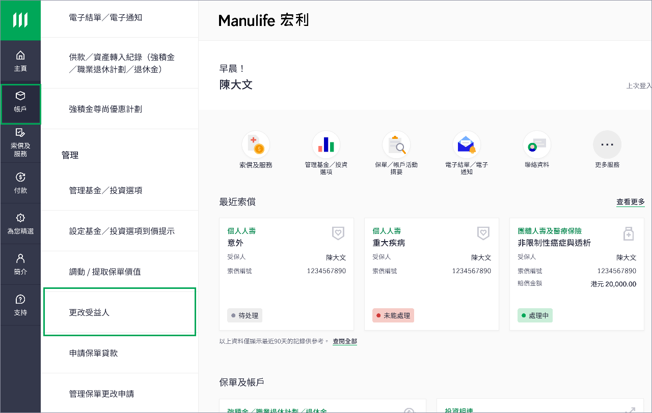
Task: Click the 最近索償 heading
Action: coord(237,202)
